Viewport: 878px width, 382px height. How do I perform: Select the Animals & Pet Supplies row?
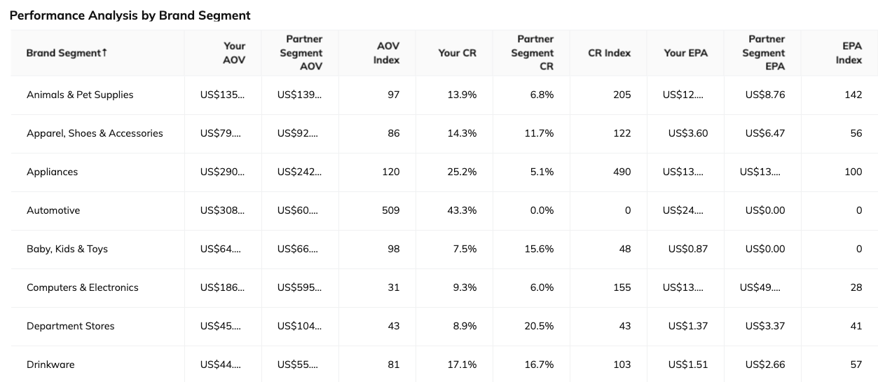80,95
